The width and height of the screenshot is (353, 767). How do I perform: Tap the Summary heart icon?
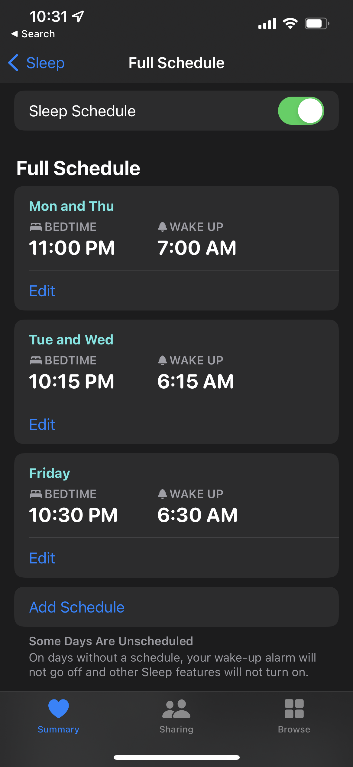pos(59,709)
